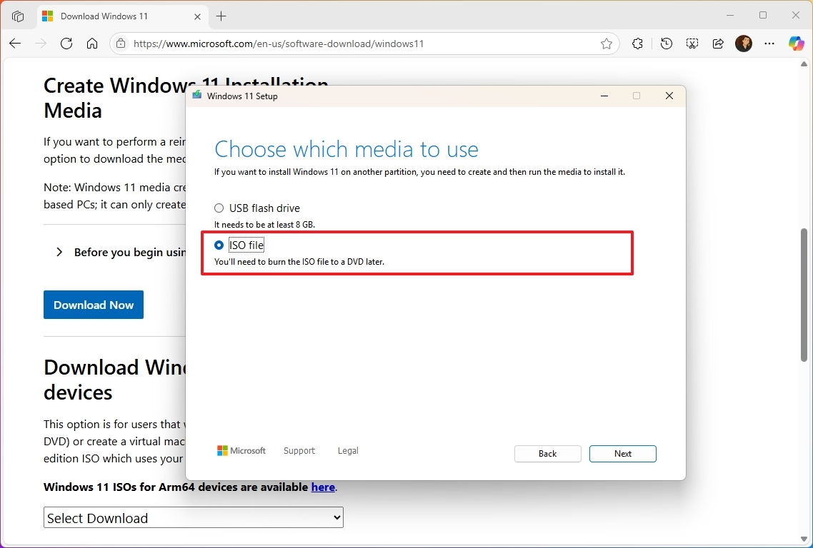
Task: Click the Home icon in the toolbar
Action: (x=92, y=44)
